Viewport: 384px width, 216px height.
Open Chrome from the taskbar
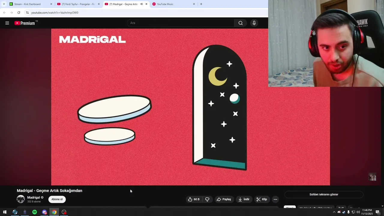(54, 212)
